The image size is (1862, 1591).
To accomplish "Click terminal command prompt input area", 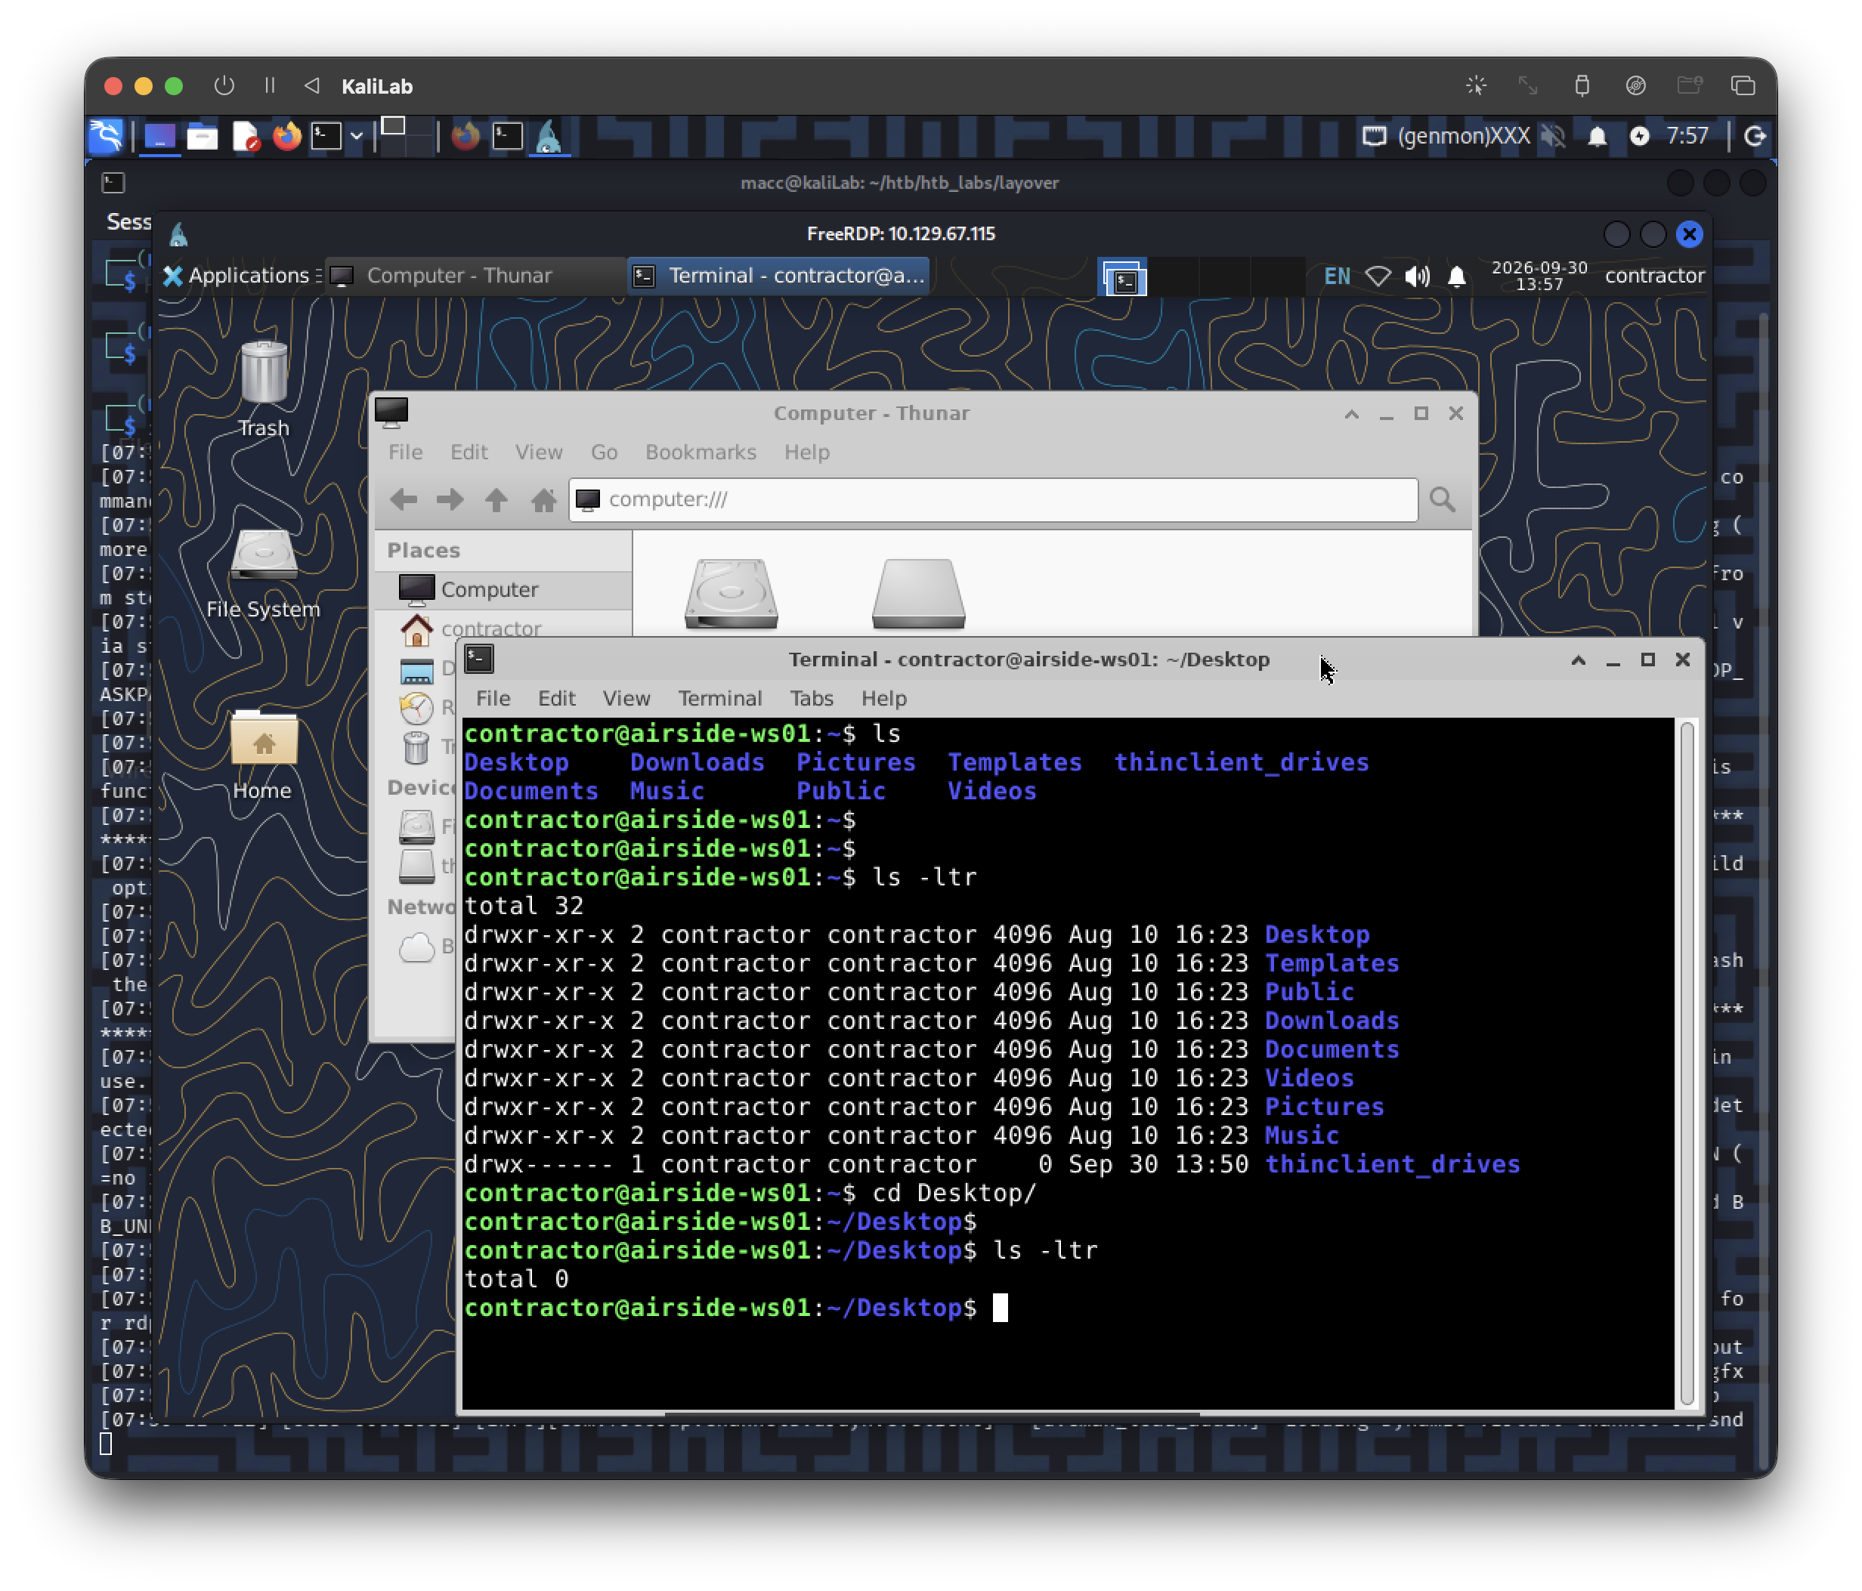I will (x=1001, y=1308).
